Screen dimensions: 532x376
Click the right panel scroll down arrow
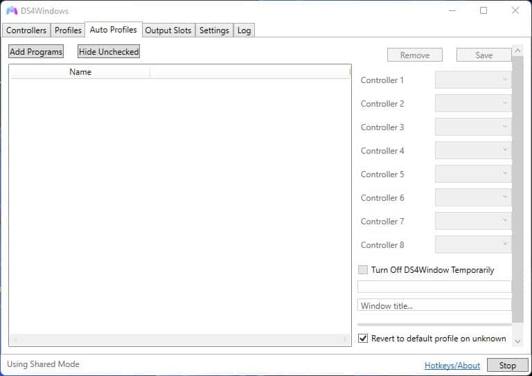pyautogui.click(x=517, y=341)
